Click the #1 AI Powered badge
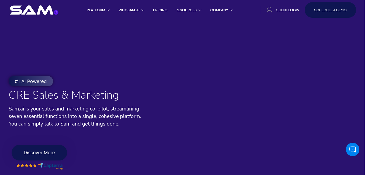 31,81
